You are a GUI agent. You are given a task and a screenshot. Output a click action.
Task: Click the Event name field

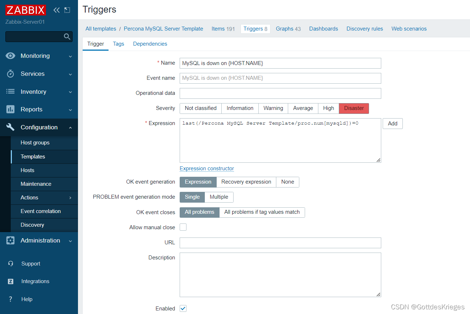[x=280, y=78]
